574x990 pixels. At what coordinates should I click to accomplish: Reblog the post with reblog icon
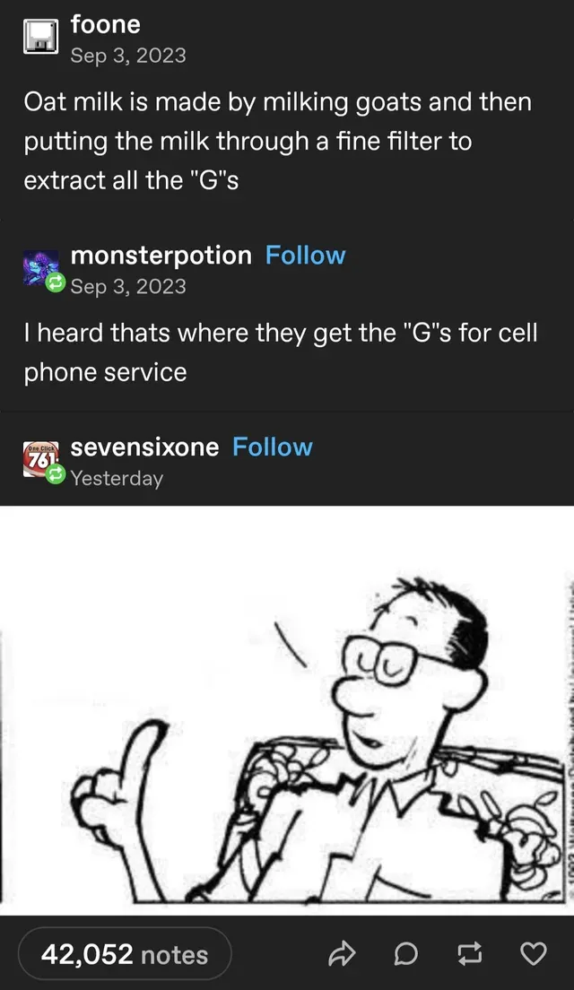pos(469,954)
